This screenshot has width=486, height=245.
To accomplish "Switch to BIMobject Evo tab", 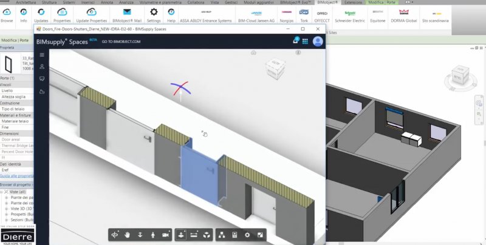I will pyautogui.click(x=295, y=2).
